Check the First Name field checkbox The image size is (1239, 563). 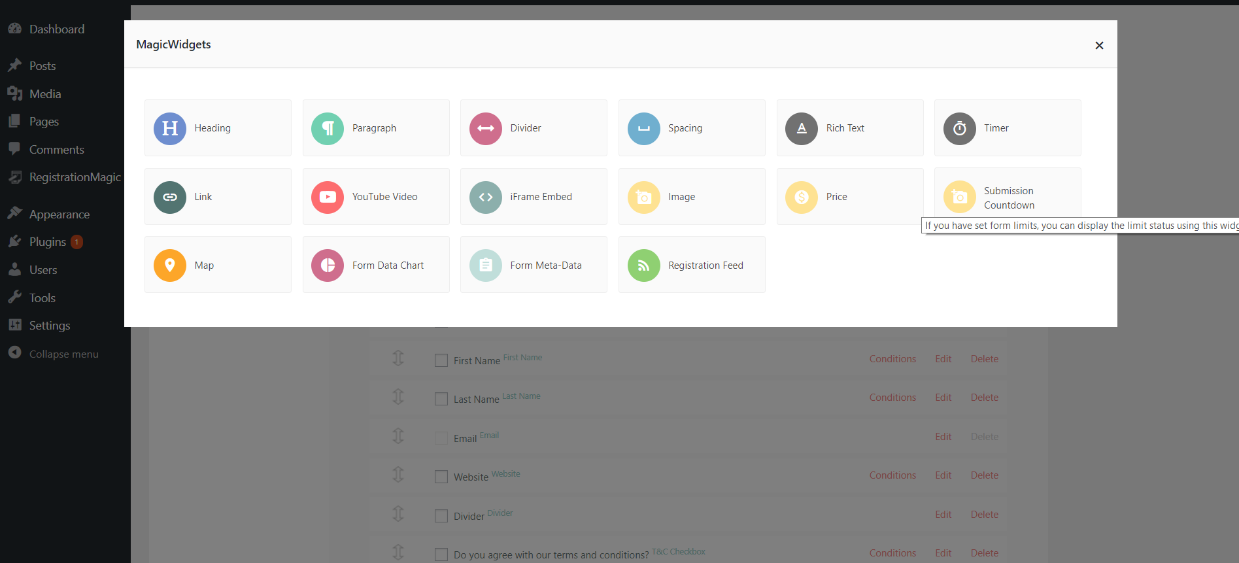pyautogui.click(x=441, y=360)
